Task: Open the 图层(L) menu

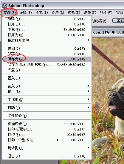Action: tap(58, 13)
